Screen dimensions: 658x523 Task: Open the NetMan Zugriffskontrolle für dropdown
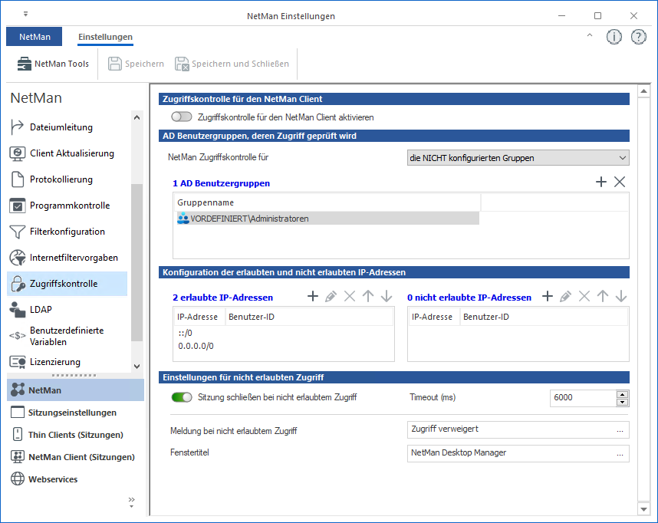pos(518,158)
